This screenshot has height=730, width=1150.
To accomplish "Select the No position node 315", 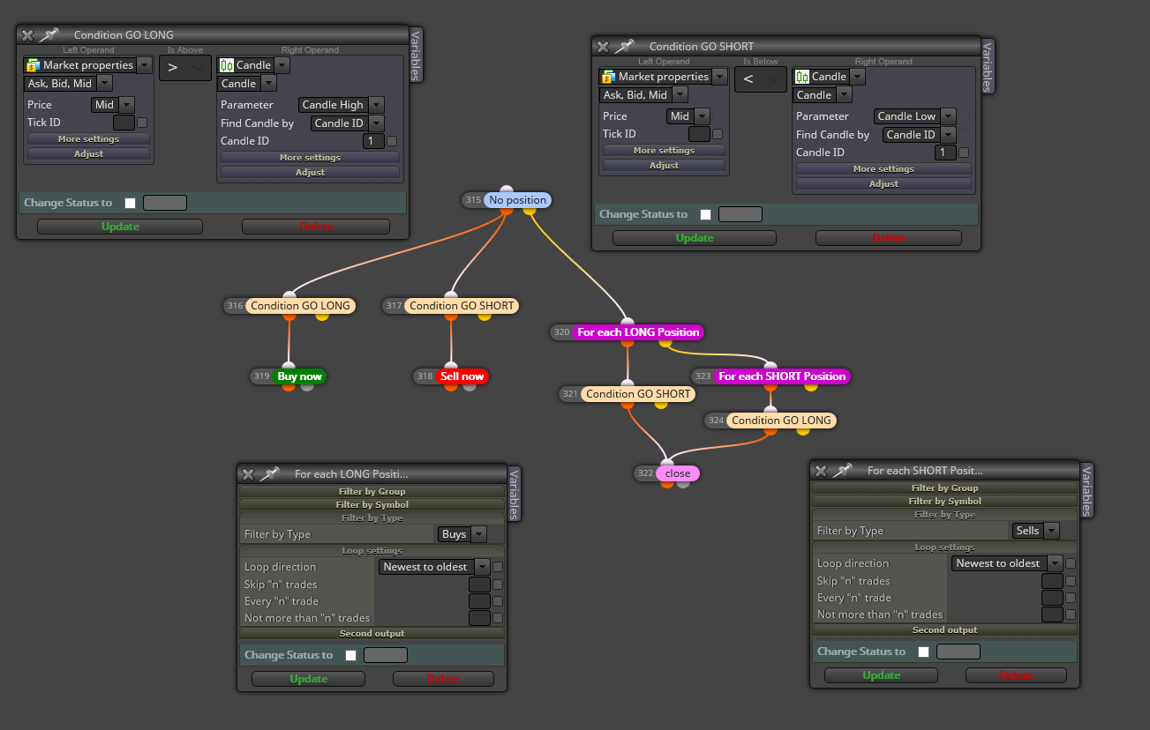I will (517, 200).
